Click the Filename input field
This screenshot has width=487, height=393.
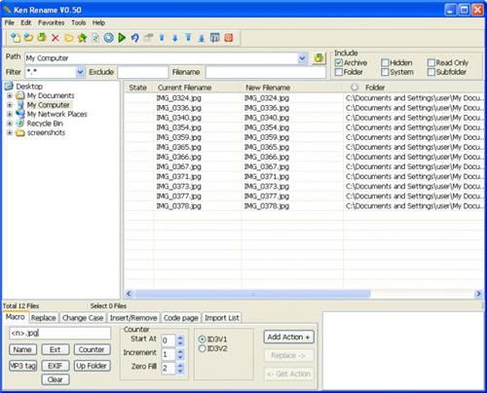266,72
